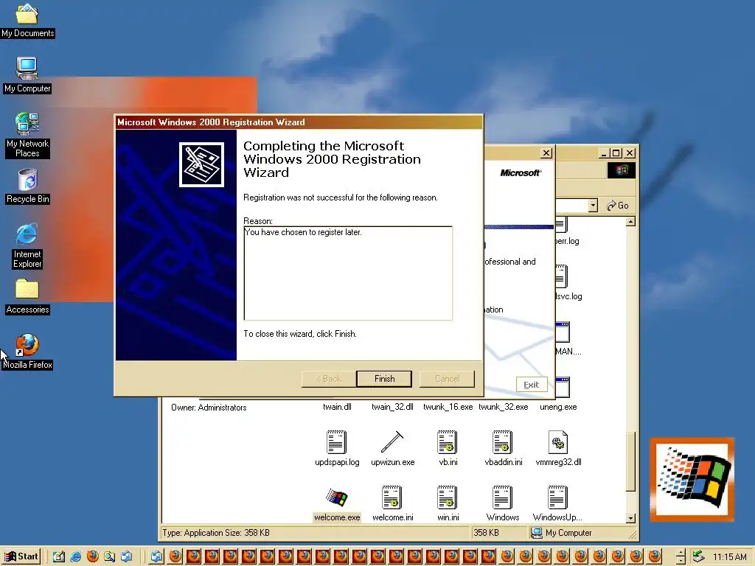Image resolution: width=755 pixels, height=566 pixels.
Task: Minimize the Explorer window
Action: [604, 153]
